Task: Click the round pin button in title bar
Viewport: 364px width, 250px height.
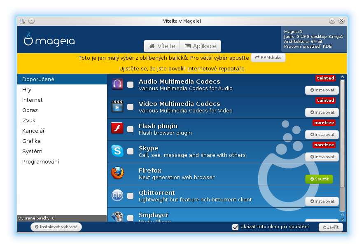Action: tap(32, 21)
